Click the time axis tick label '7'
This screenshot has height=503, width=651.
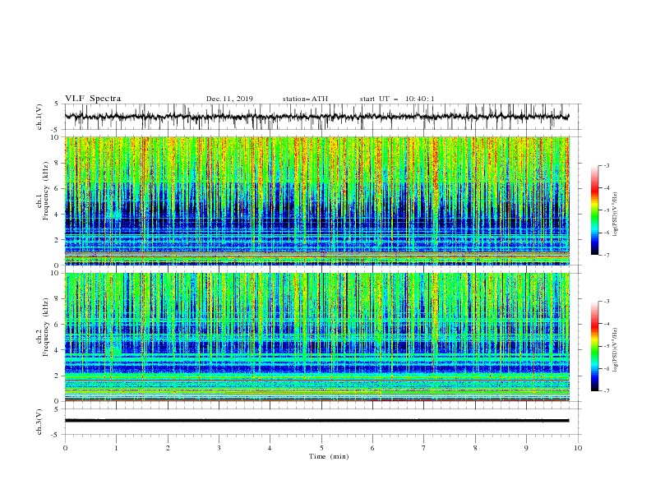point(424,448)
